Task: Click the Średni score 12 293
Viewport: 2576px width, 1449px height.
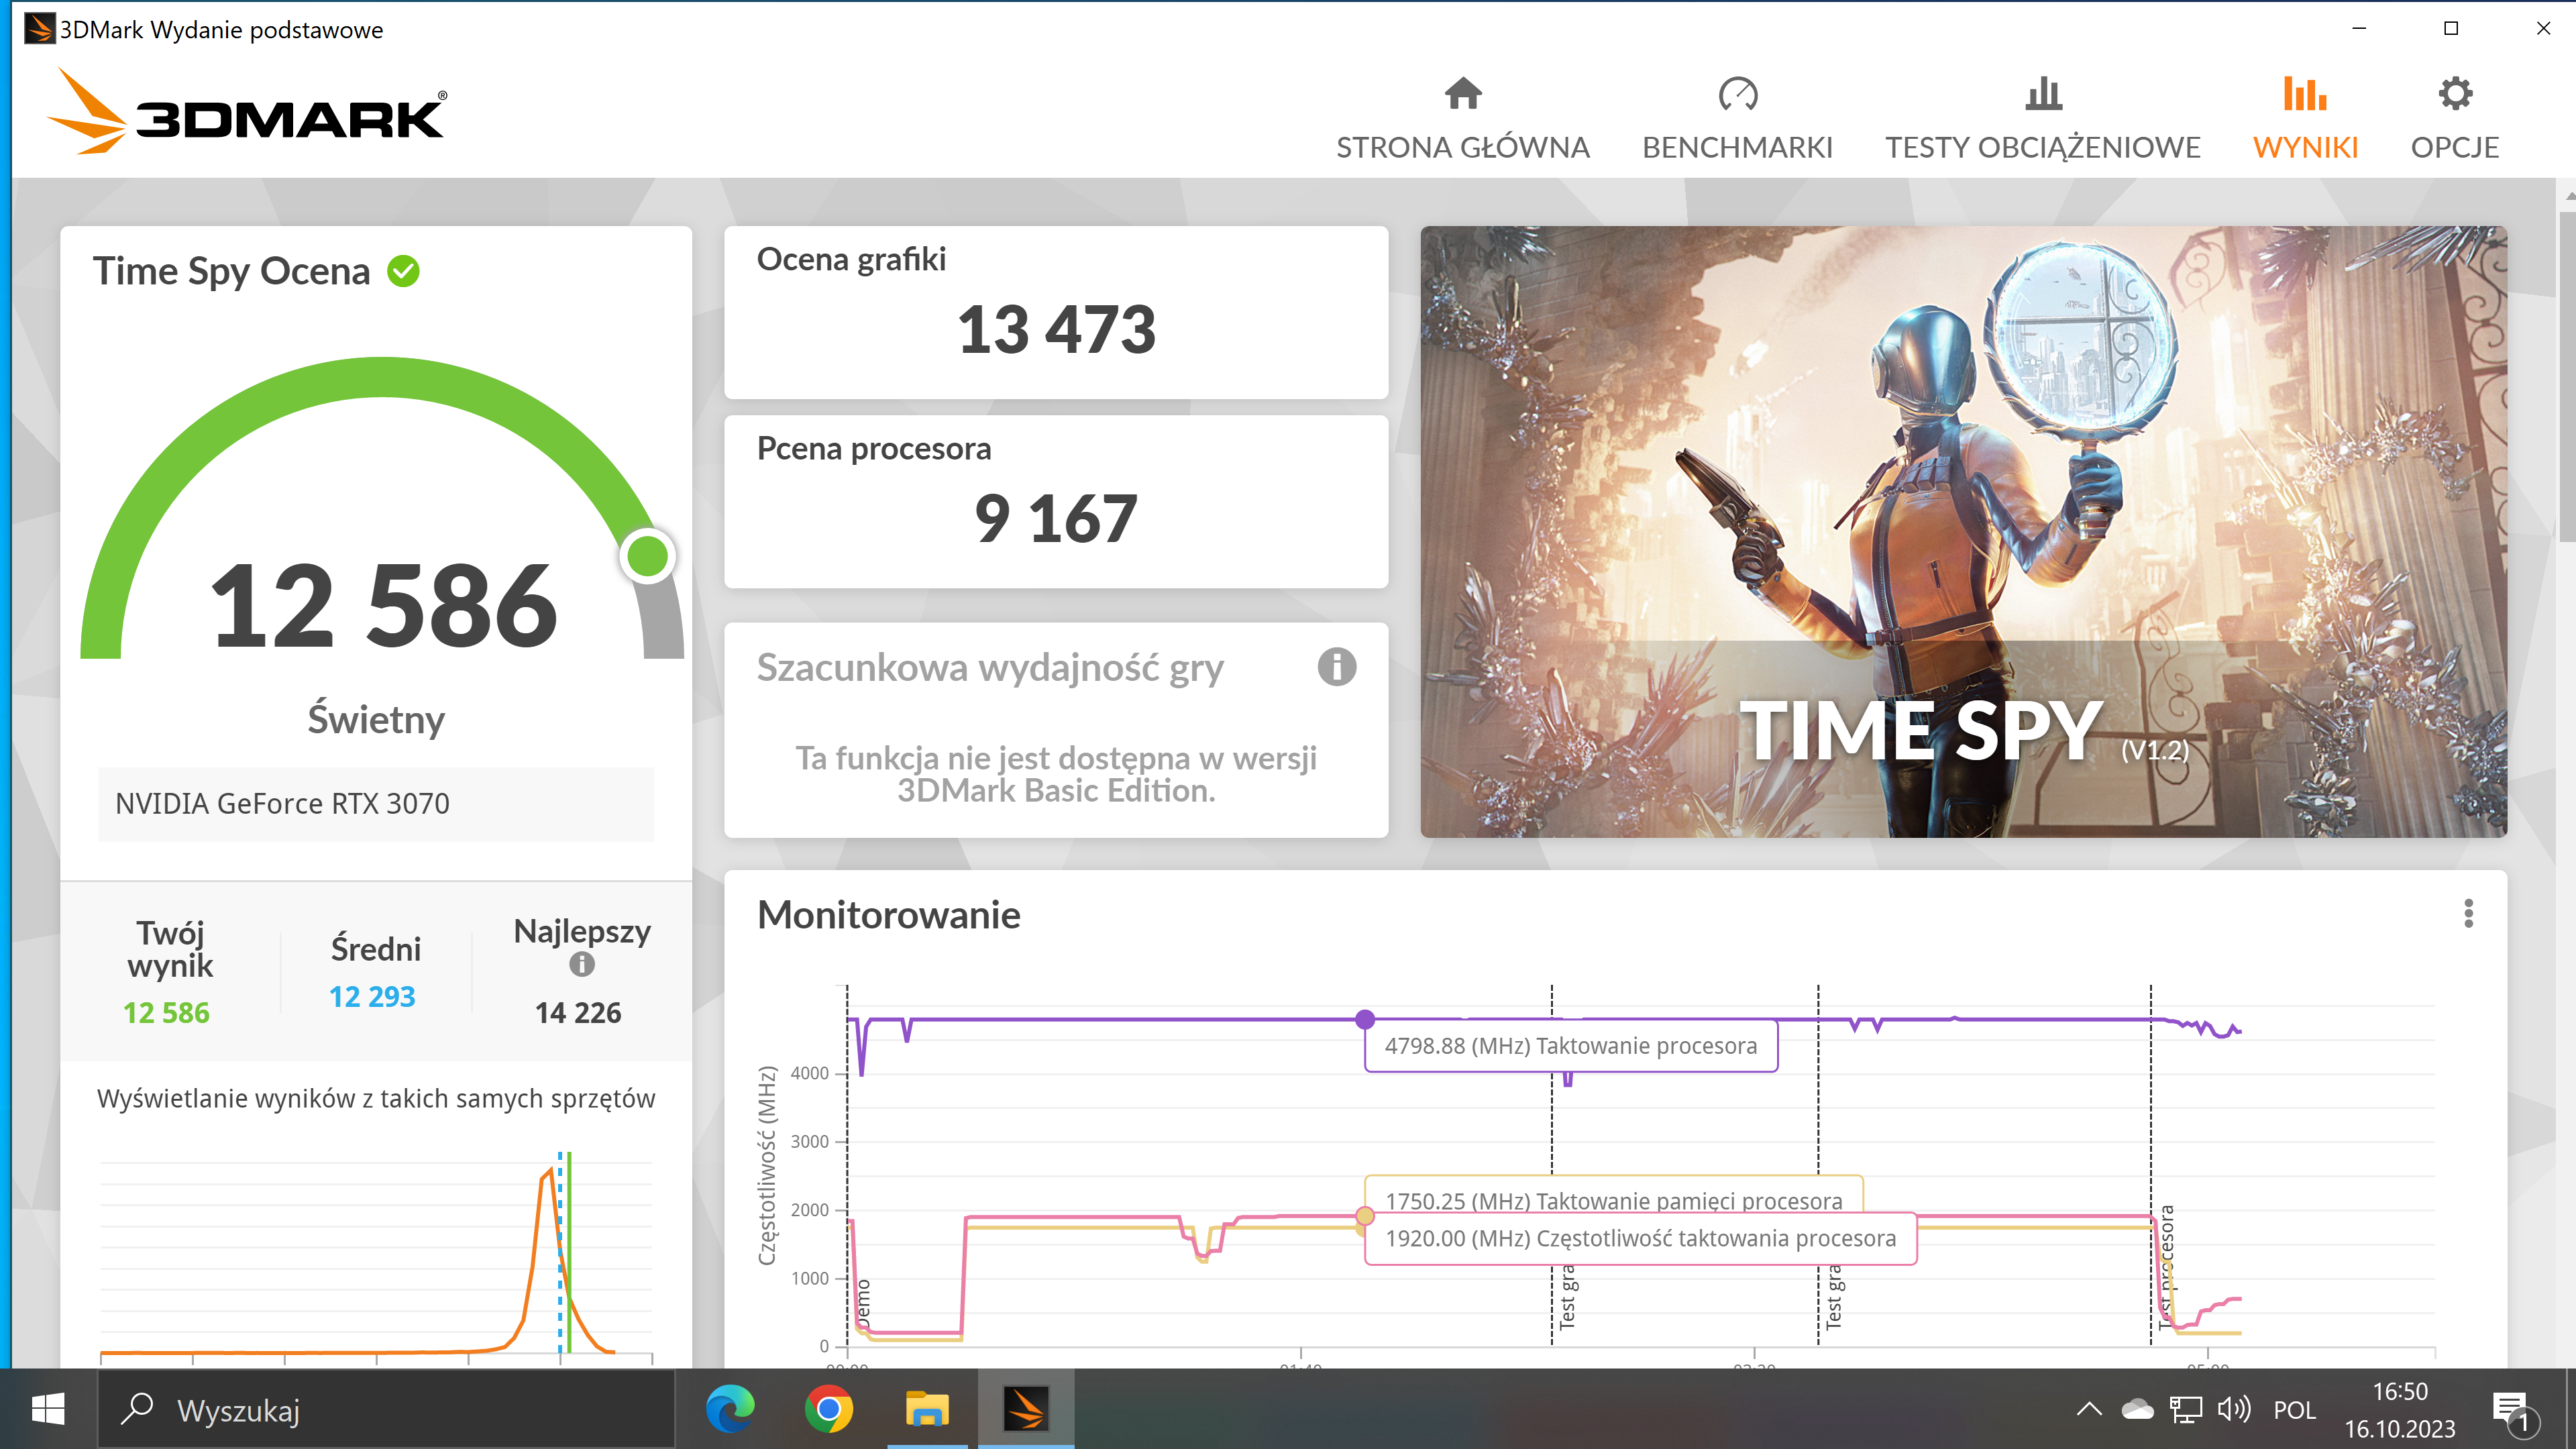Action: (x=372, y=996)
